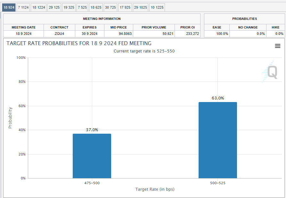Go to the 29 125 meeting tab
The width and height of the screenshot is (286, 198).
[54, 7]
